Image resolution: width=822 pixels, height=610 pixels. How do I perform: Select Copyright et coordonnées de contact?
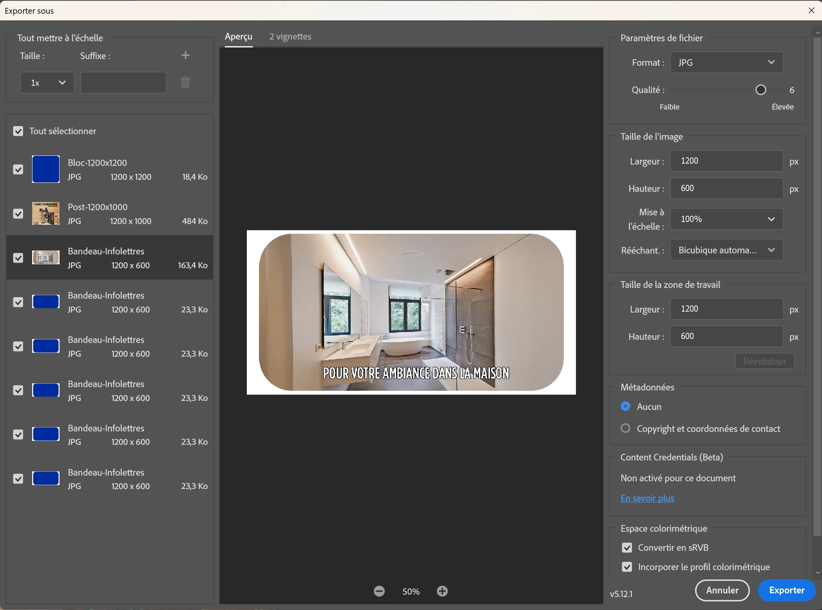tap(626, 428)
